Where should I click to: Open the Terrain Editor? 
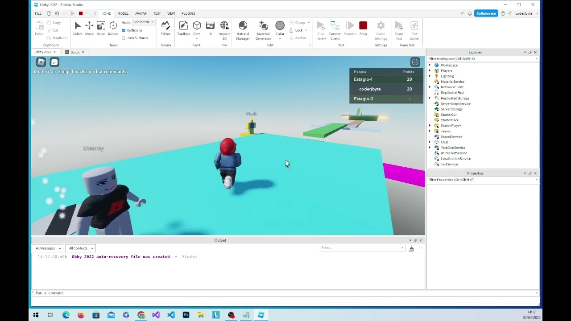coord(166,29)
